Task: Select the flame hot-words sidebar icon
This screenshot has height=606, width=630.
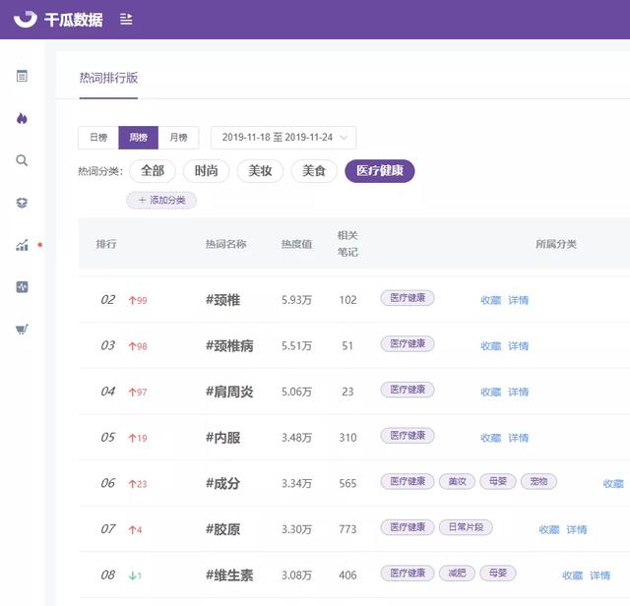Action: pyautogui.click(x=22, y=118)
